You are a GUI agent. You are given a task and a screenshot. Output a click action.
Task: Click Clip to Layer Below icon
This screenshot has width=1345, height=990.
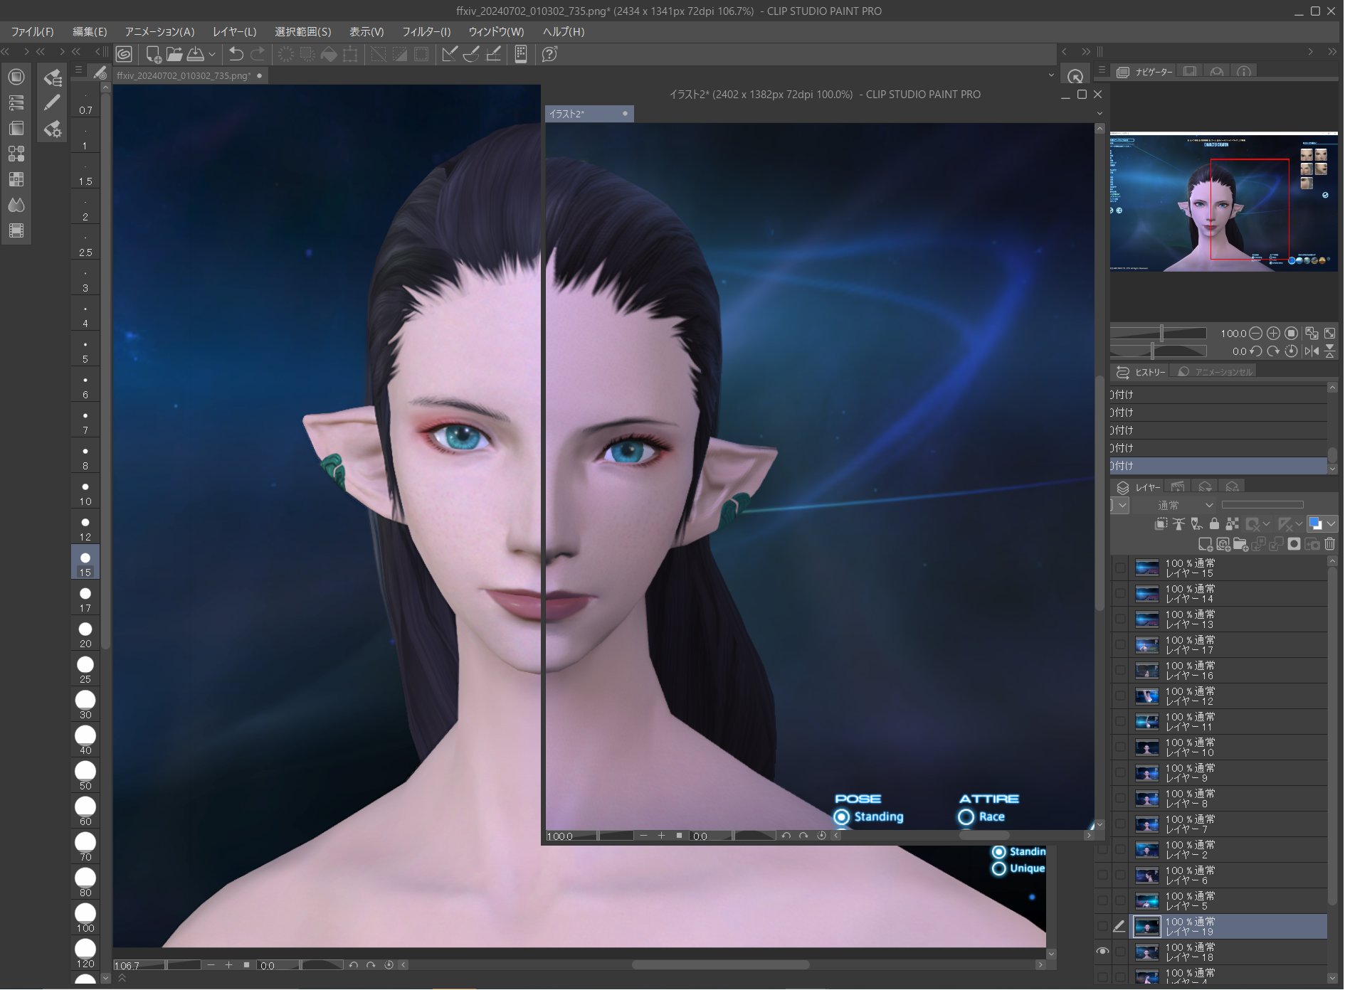pyautogui.click(x=1161, y=524)
